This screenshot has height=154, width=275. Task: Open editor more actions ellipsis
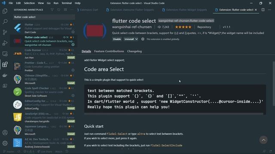click(x=269, y=10)
